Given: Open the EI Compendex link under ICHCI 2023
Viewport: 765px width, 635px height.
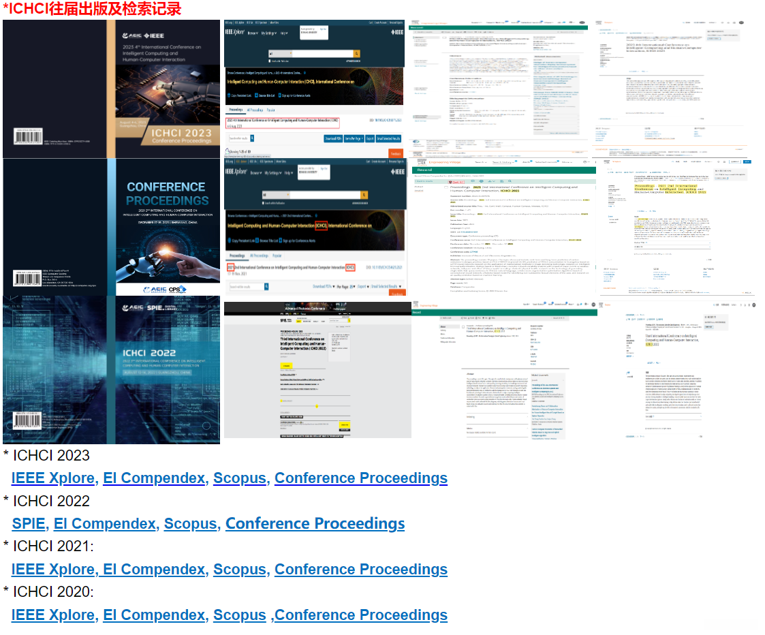Looking at the screenshot, I should [154, 478].
